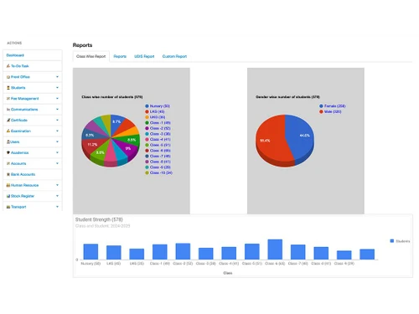Open the Fee Management menu label
The image size is (419, 314).
pos(25,99)
